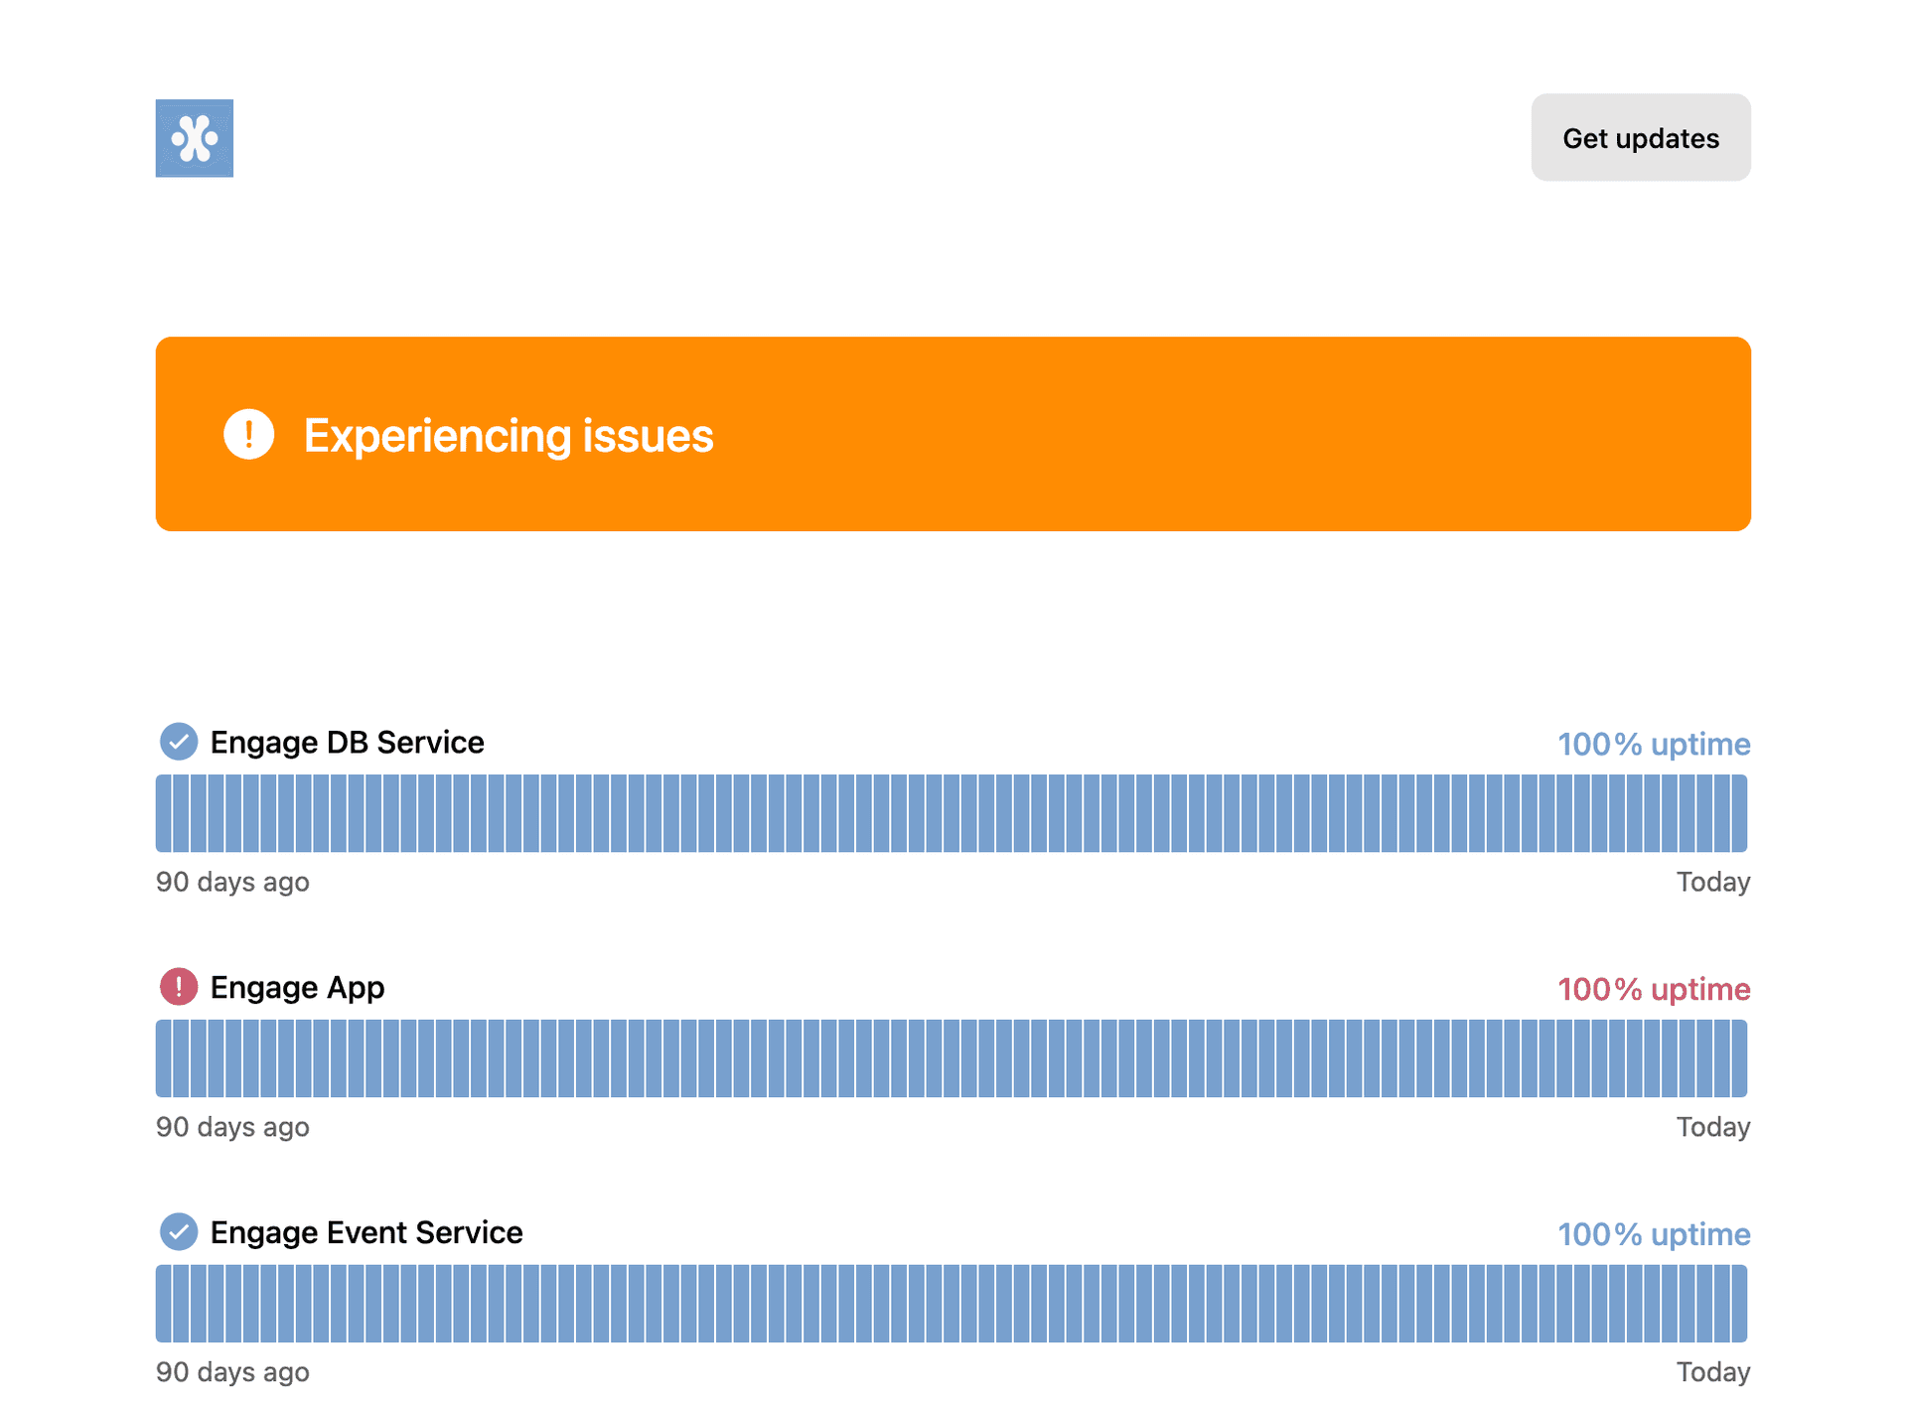Click the checkmark icon beside Engage Event Service
Viewport: 1907px width, 1405px height.
[x=179, y=1232]
